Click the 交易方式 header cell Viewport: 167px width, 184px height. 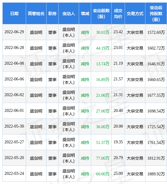pos(135,14)
